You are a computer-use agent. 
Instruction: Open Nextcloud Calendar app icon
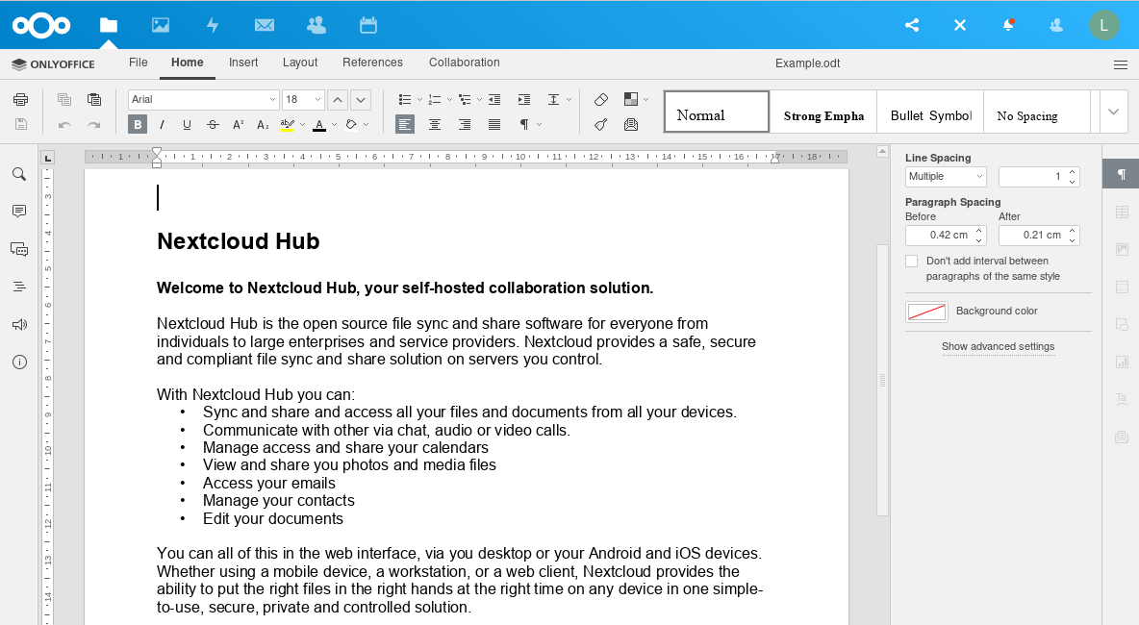[367, 25]
